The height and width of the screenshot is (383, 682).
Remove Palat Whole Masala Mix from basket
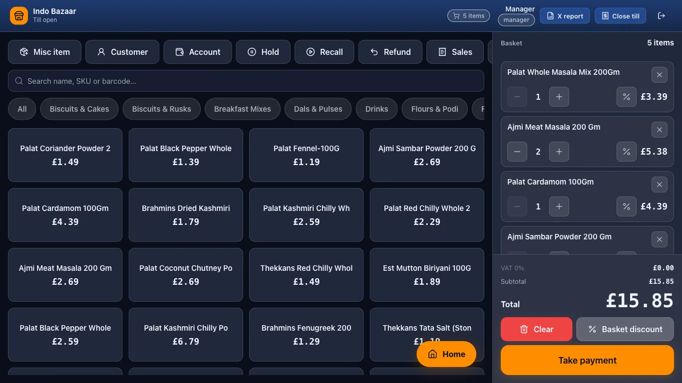point(660,75)
